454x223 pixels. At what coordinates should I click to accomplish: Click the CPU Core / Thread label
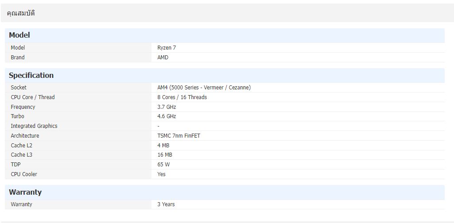[33, 97]
